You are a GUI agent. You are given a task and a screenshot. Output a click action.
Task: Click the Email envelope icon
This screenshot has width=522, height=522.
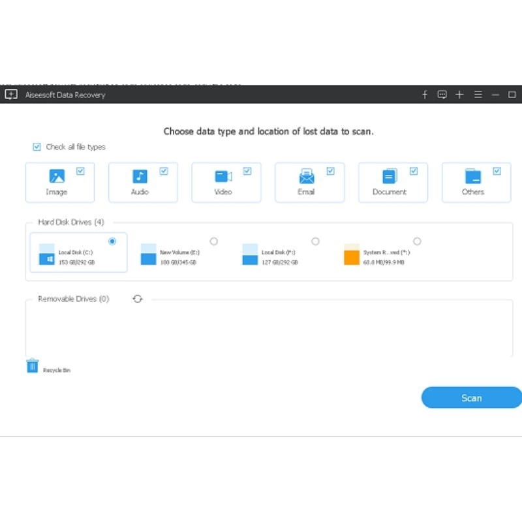click(306, 176)
